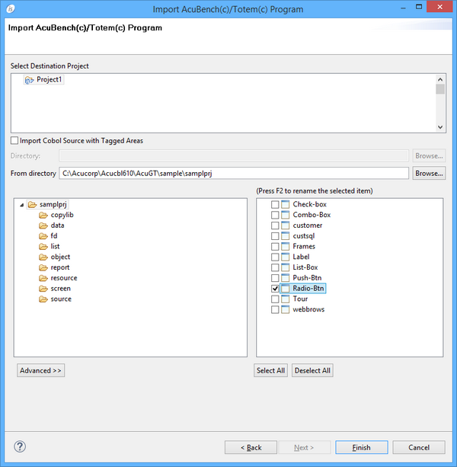Uncheck the Radio-Btn checkbox

coord(275,289)
